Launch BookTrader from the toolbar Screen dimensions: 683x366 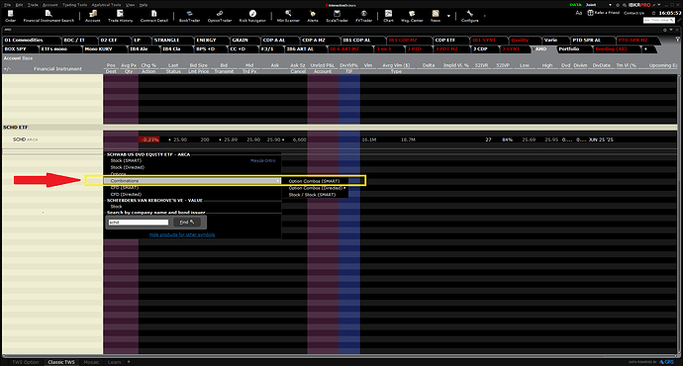189,16
